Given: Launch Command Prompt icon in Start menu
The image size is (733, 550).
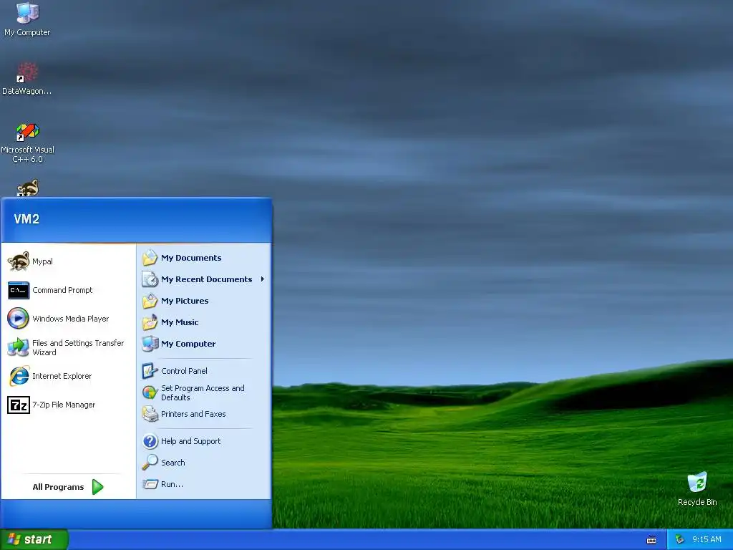Looking at the screenshot, I should (19, 291).
